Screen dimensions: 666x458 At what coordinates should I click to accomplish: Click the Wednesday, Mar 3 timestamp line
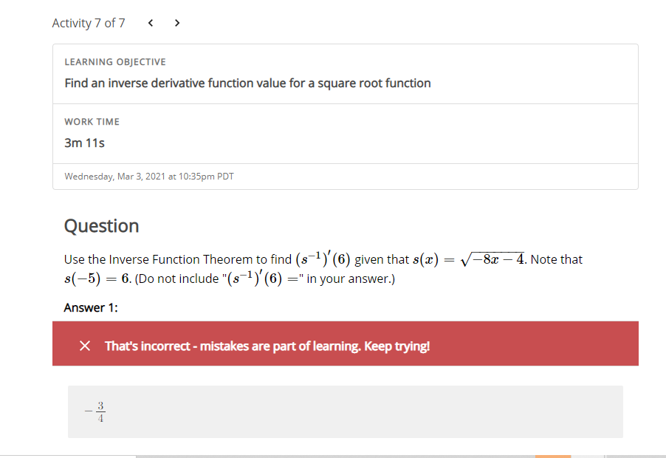(x=148, y=176)
